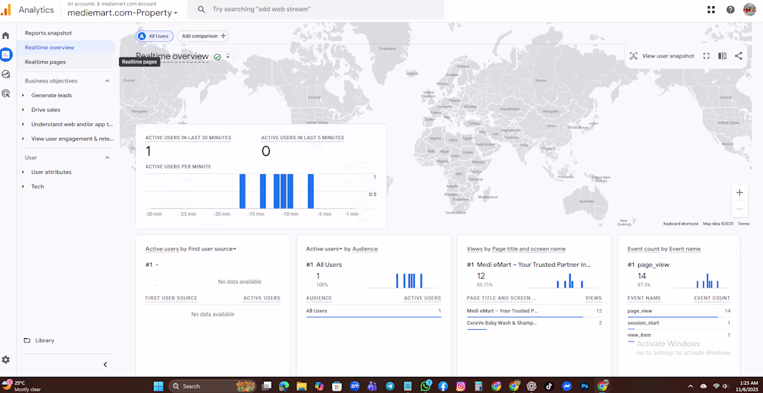
Task: Collapse the Business objectives section
Action: click(x=108, y=80)
